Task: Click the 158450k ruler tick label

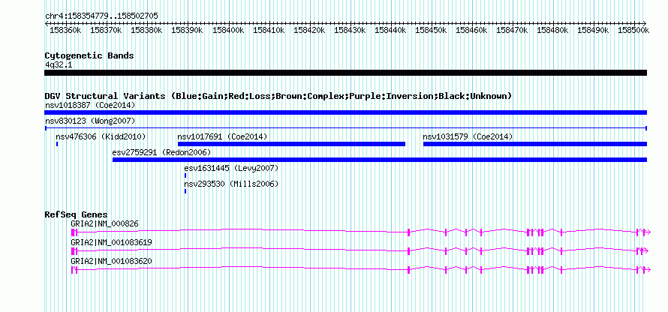Action: point(429,30)
